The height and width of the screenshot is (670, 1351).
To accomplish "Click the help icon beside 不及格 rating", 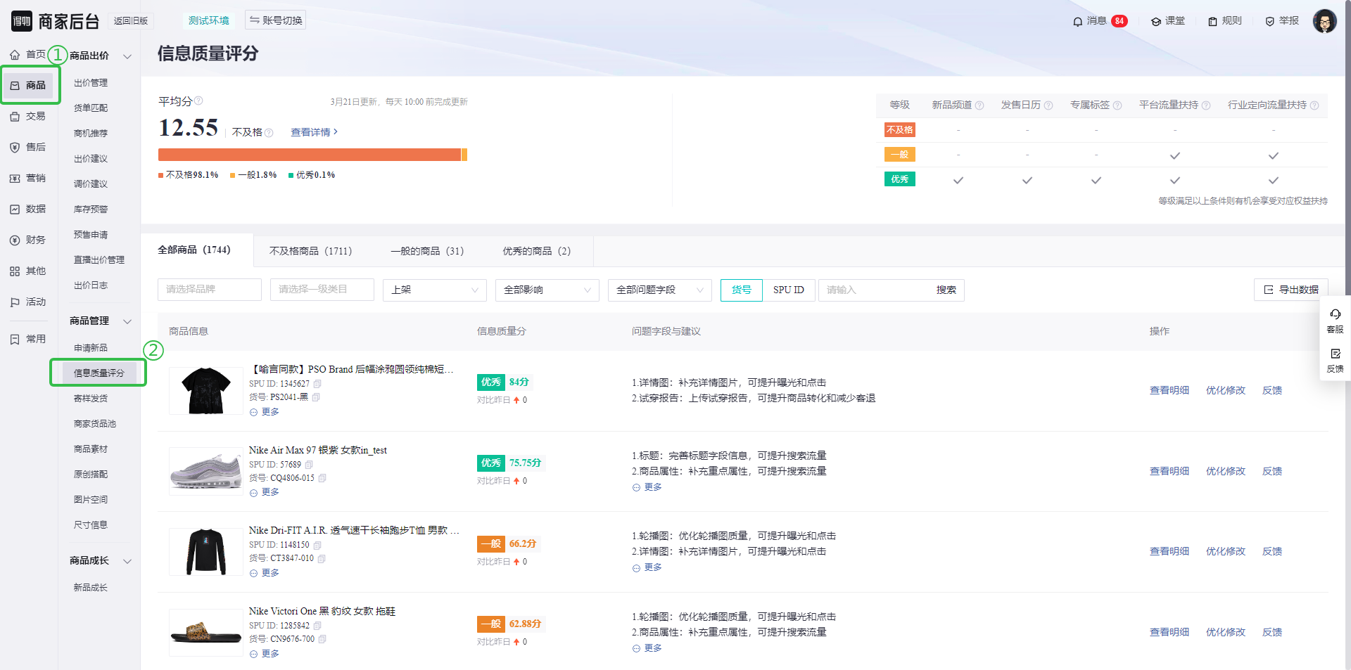I will [269, 133].
